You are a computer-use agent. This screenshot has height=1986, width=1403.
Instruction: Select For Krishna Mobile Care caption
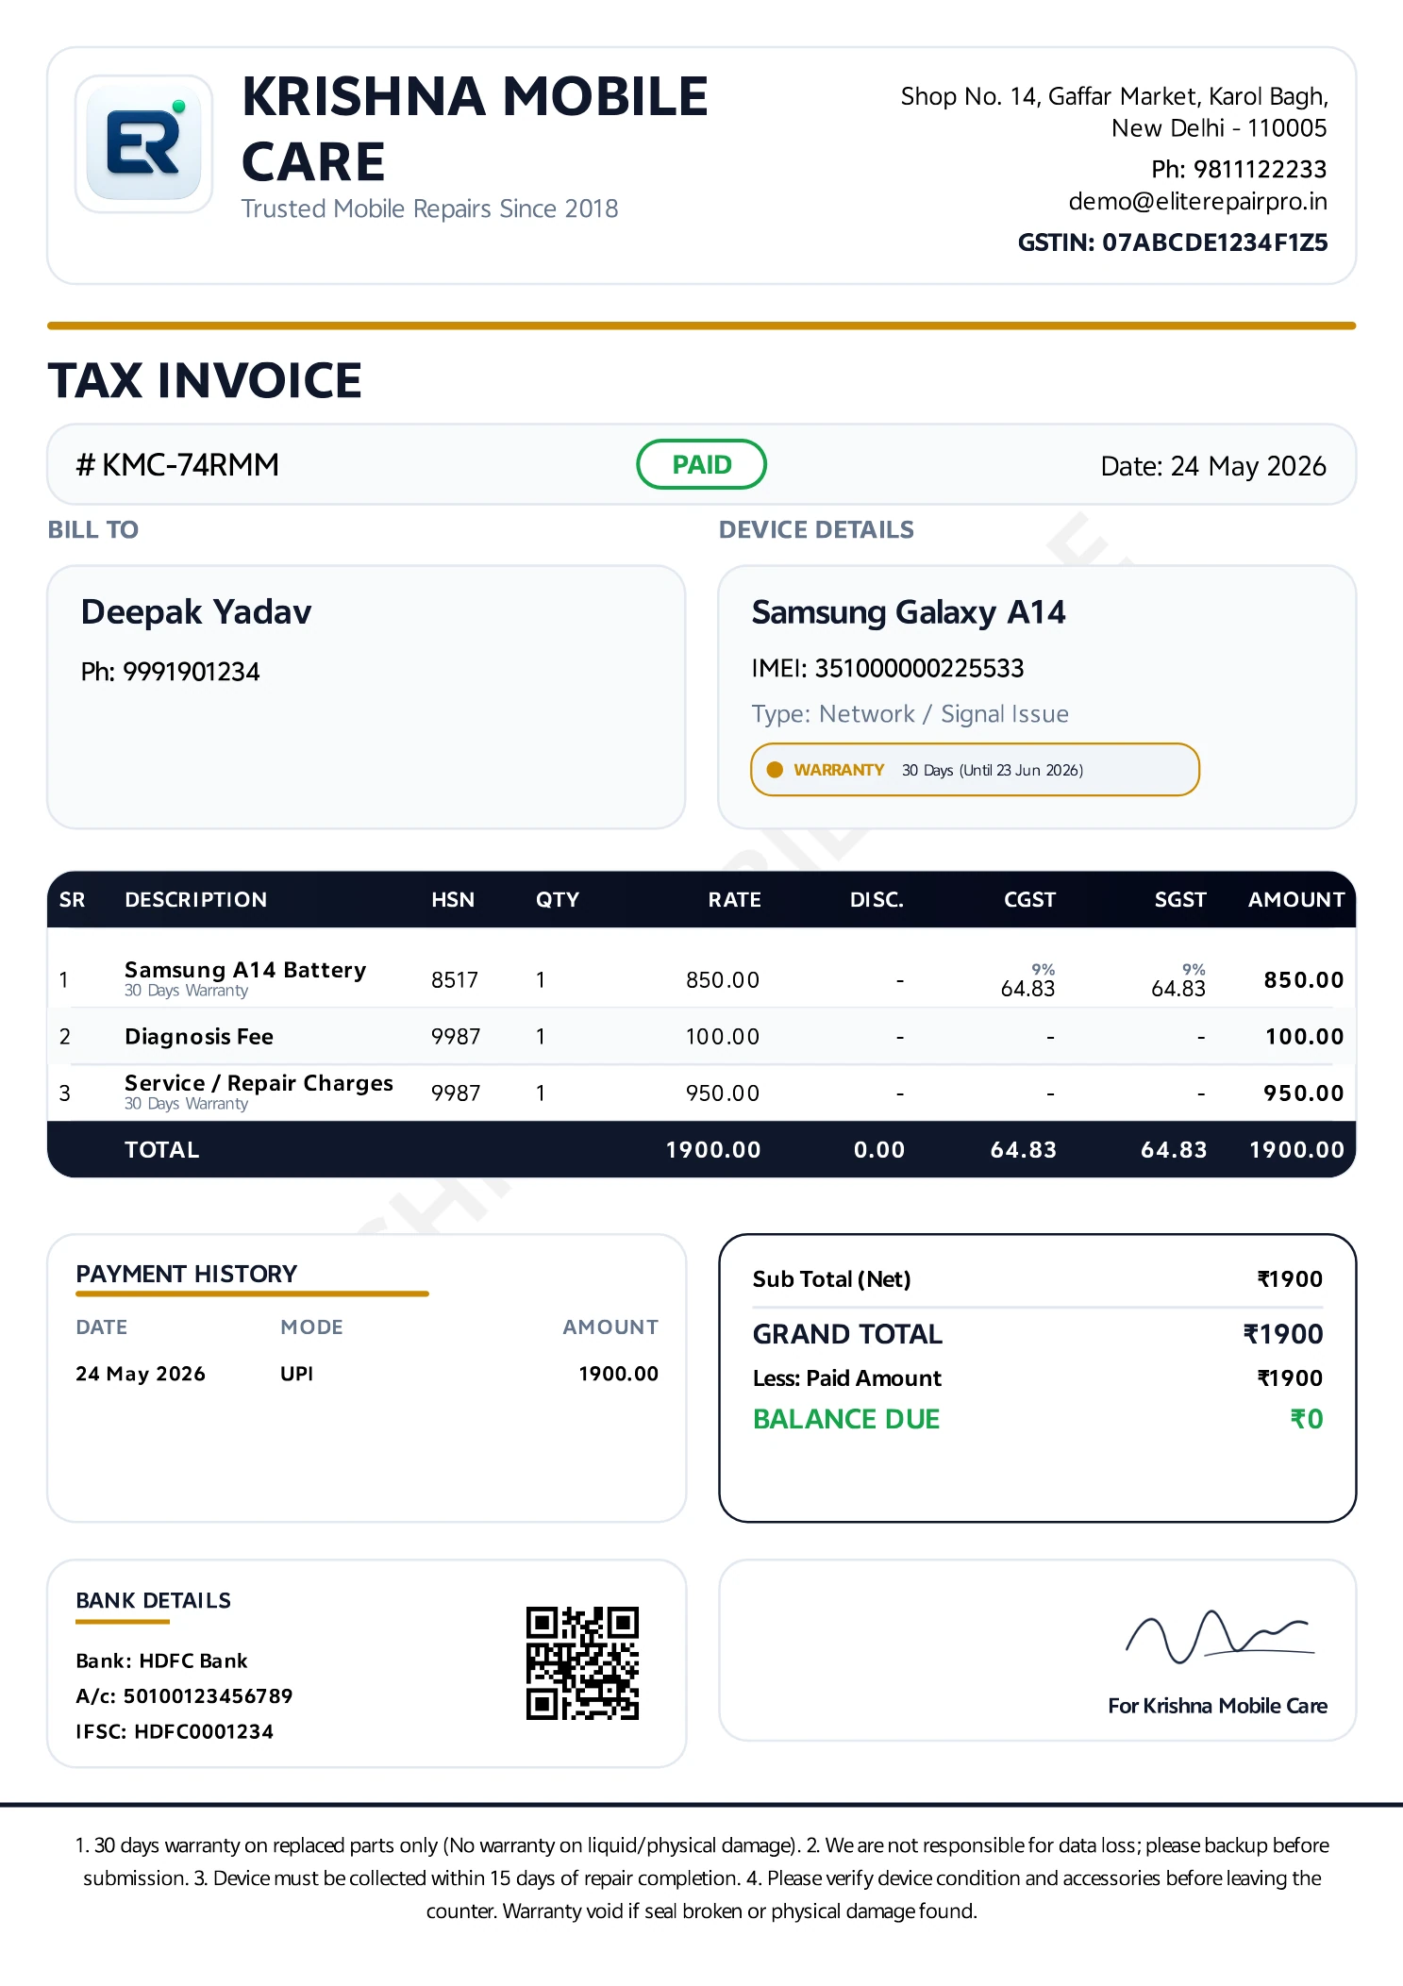pos(1217,1707)
